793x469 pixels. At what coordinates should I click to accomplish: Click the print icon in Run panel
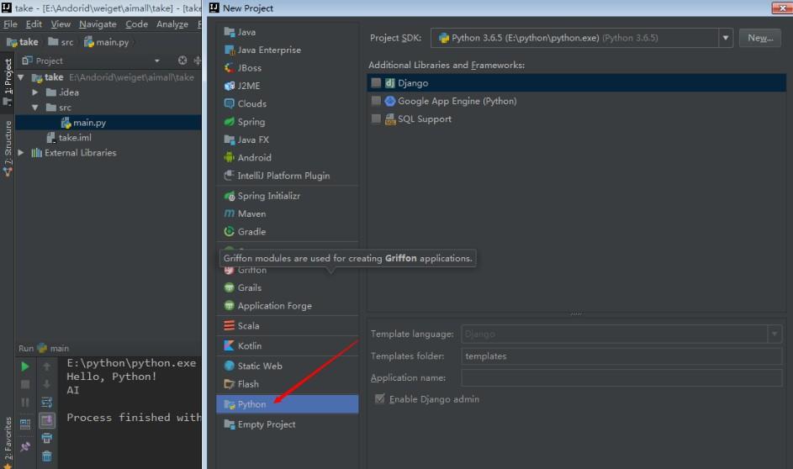(x=46, y=438)
